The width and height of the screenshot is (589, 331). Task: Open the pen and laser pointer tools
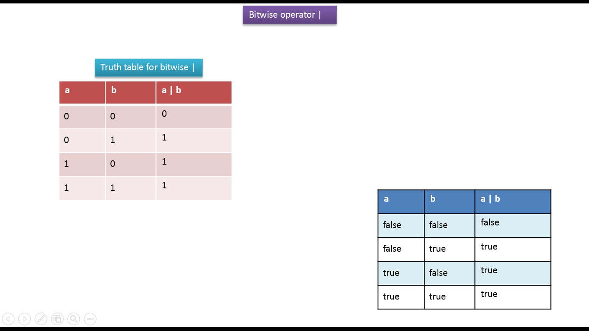tap(41, 319)
